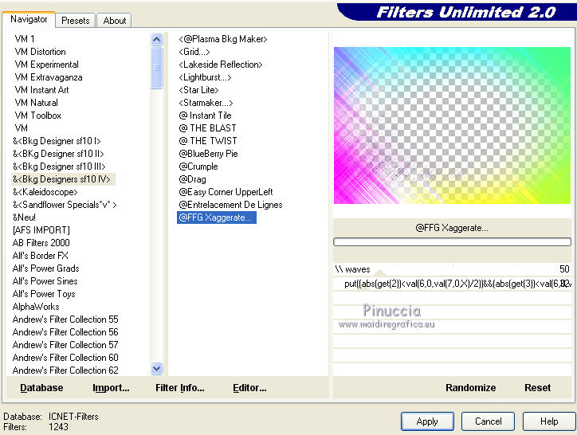Select Alf's Power Toys category
Image resolution: width=577 pixels, height=435 pixels.
(x=43, y=294)
